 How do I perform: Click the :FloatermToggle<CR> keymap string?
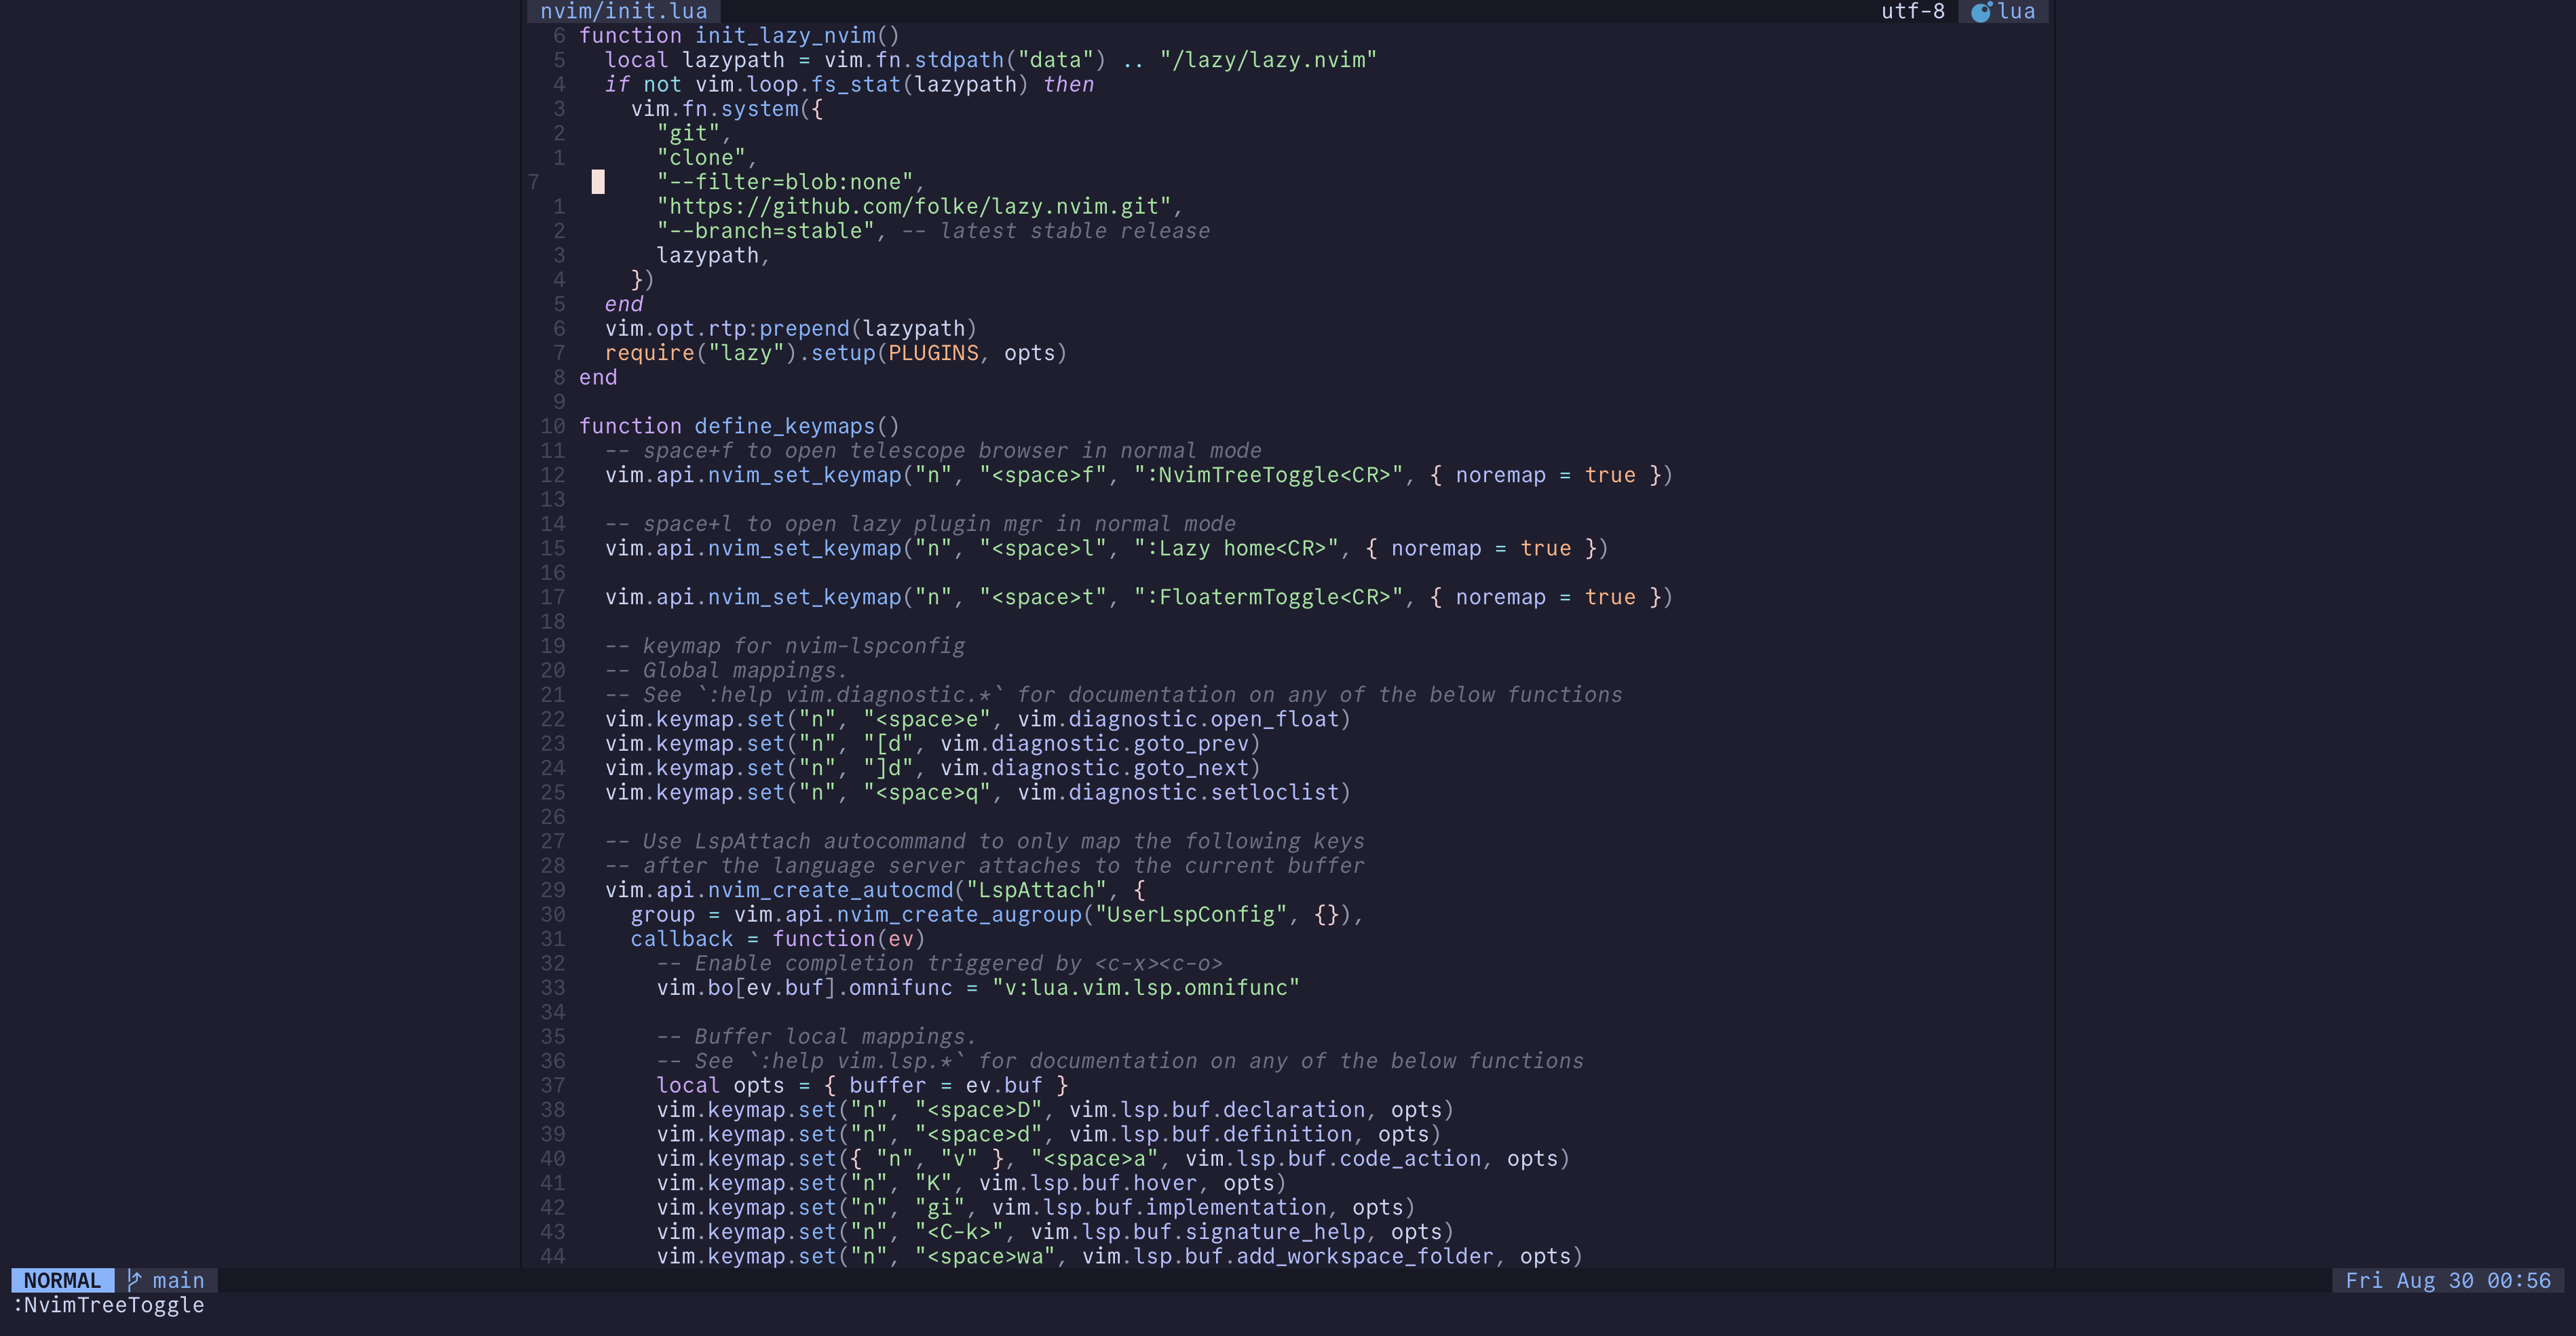coord(1268,597)
